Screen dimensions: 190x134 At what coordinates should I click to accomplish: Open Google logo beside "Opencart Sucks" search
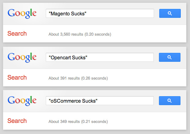pyautogui.click(x=22, y=57)
